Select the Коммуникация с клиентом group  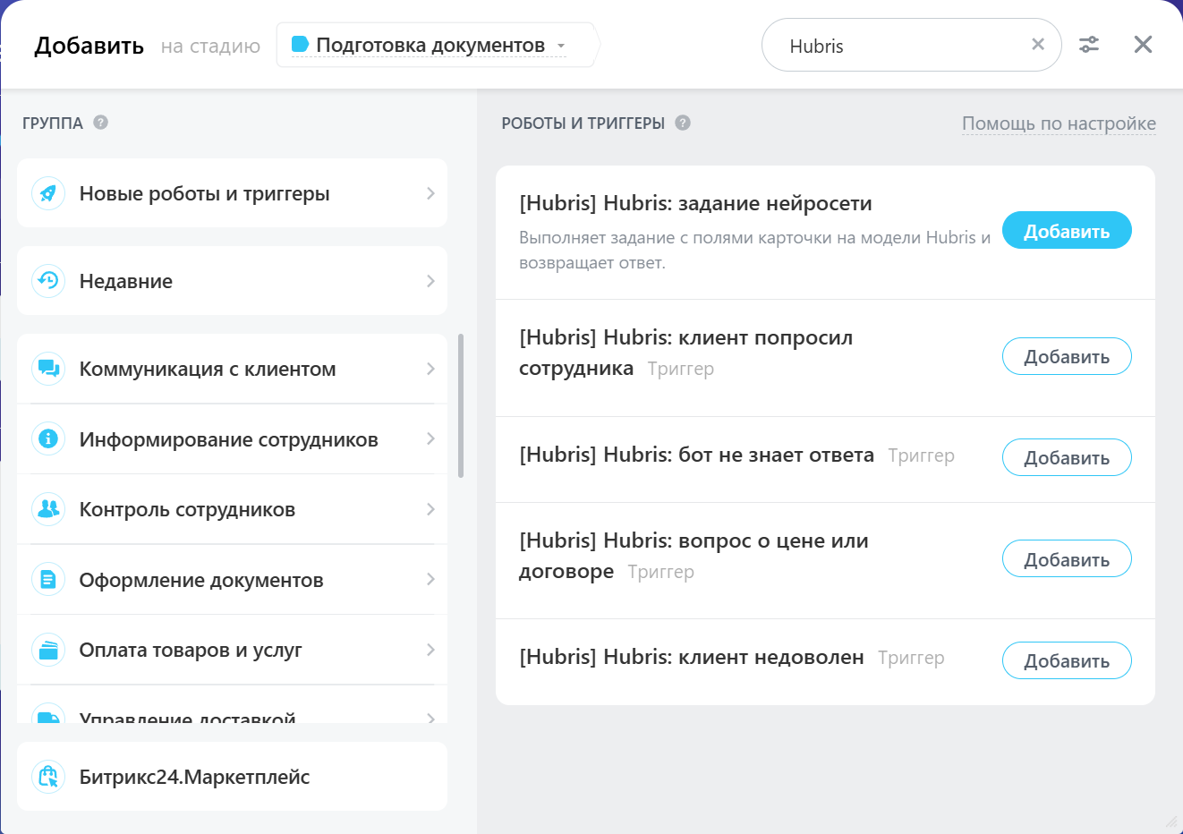point(232,369)
